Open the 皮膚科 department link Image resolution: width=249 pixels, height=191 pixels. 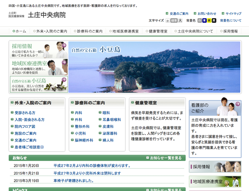pos(108,127)
